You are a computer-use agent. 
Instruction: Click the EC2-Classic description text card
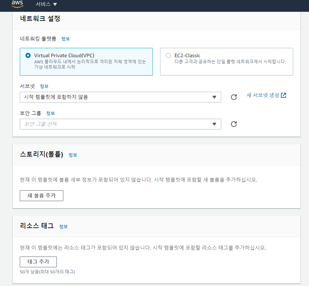click(230, 62)
